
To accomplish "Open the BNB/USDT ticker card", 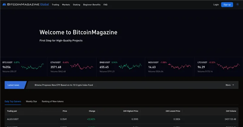I will point(121,67).
